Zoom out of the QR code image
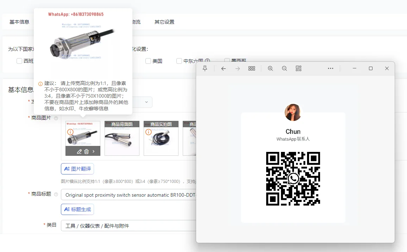The image size is (407, 252). pyautogui.click(x=284, y=68)
